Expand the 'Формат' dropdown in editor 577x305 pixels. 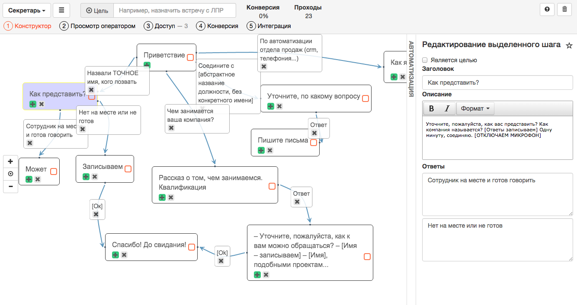click(475, 108)
